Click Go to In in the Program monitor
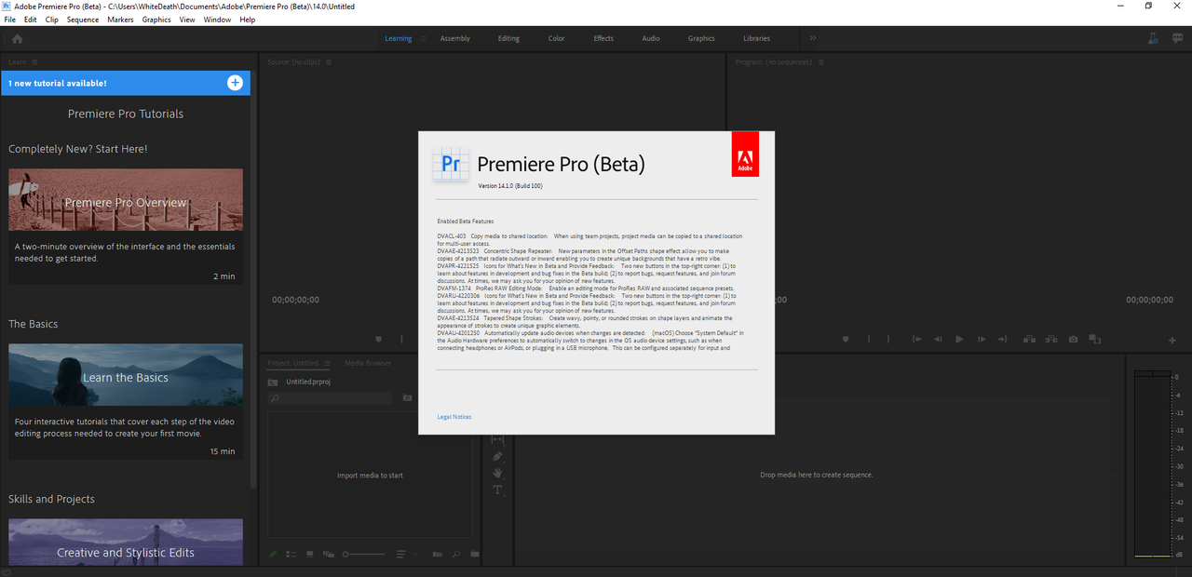 tap(916, 339)
